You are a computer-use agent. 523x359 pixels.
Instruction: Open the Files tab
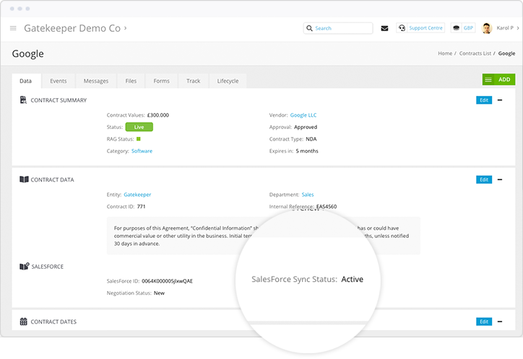pos(131,81)
